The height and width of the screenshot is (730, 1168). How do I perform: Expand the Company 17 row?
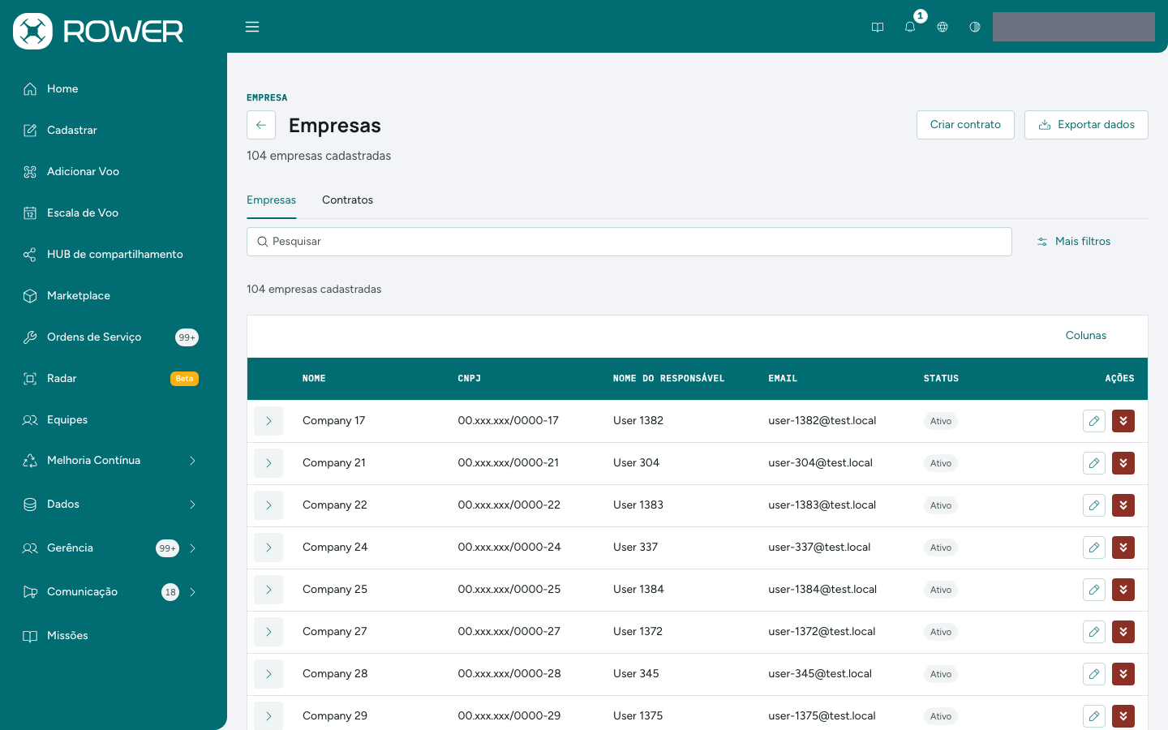tap(268, 421)
